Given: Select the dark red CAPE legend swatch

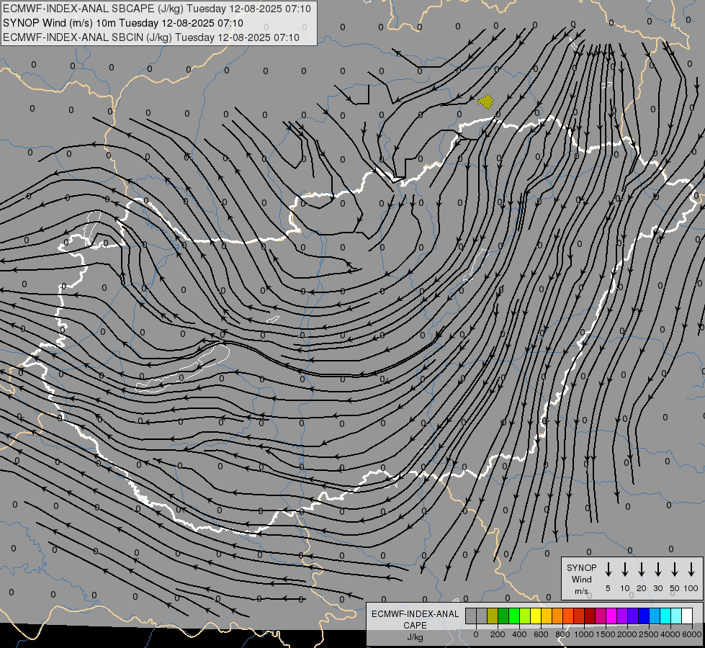Looking at the screenshot, I should click(590, 616).
